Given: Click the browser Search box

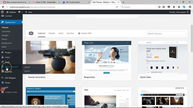Looking at the screenshot, I should point(138,7).
